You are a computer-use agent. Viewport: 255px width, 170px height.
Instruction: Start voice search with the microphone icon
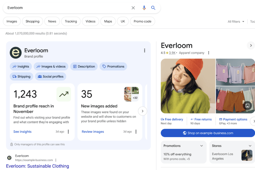click(x=144, y=8)
